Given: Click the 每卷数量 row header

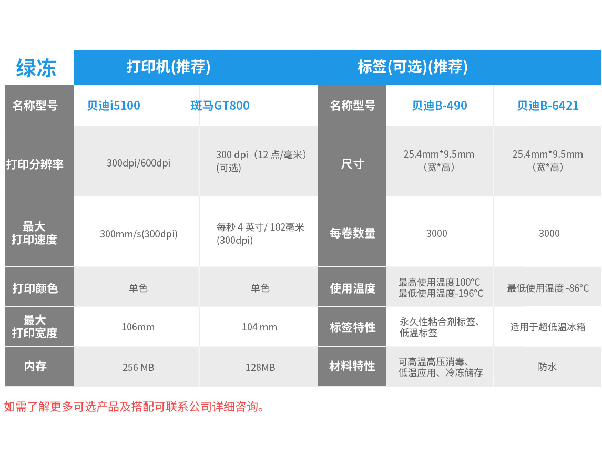Looking at the screenshot, I should point(352,231).
